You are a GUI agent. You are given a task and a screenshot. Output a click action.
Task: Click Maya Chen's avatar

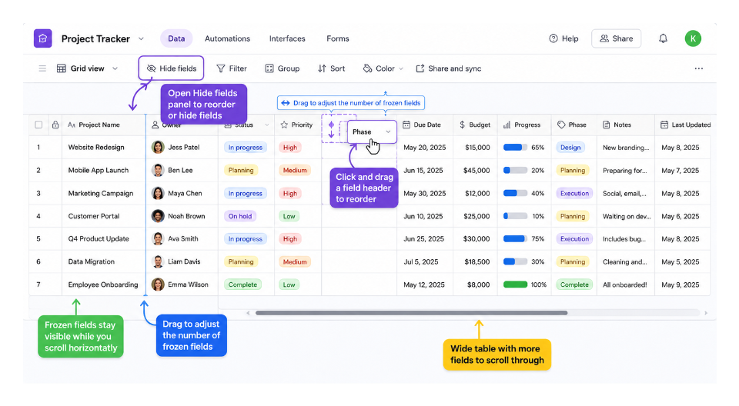(158, 193)
